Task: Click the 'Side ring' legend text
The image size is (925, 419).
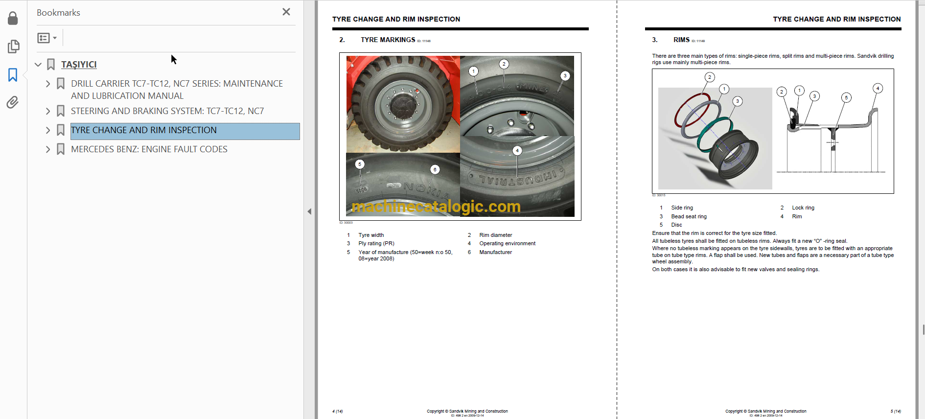Action: (682, 208)
